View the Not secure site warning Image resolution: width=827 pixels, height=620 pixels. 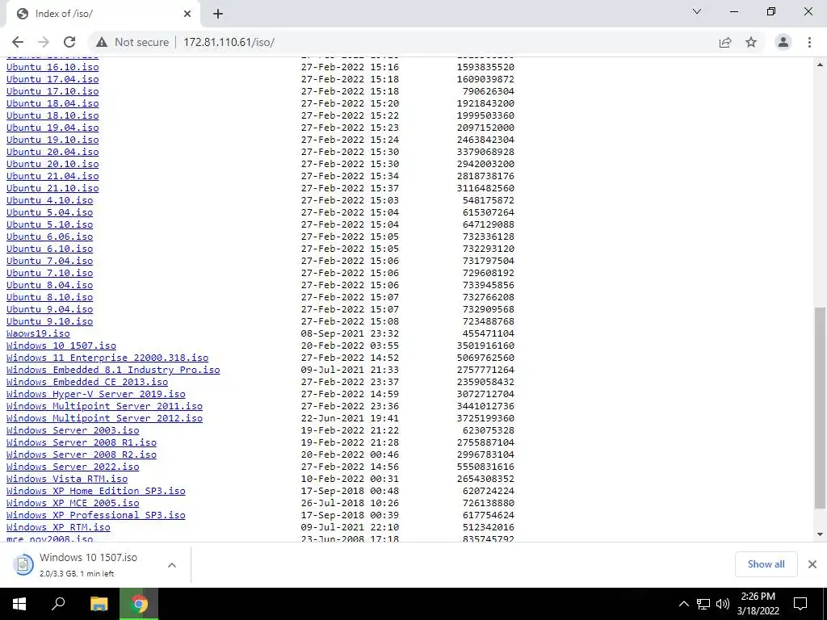pos(132,42)
